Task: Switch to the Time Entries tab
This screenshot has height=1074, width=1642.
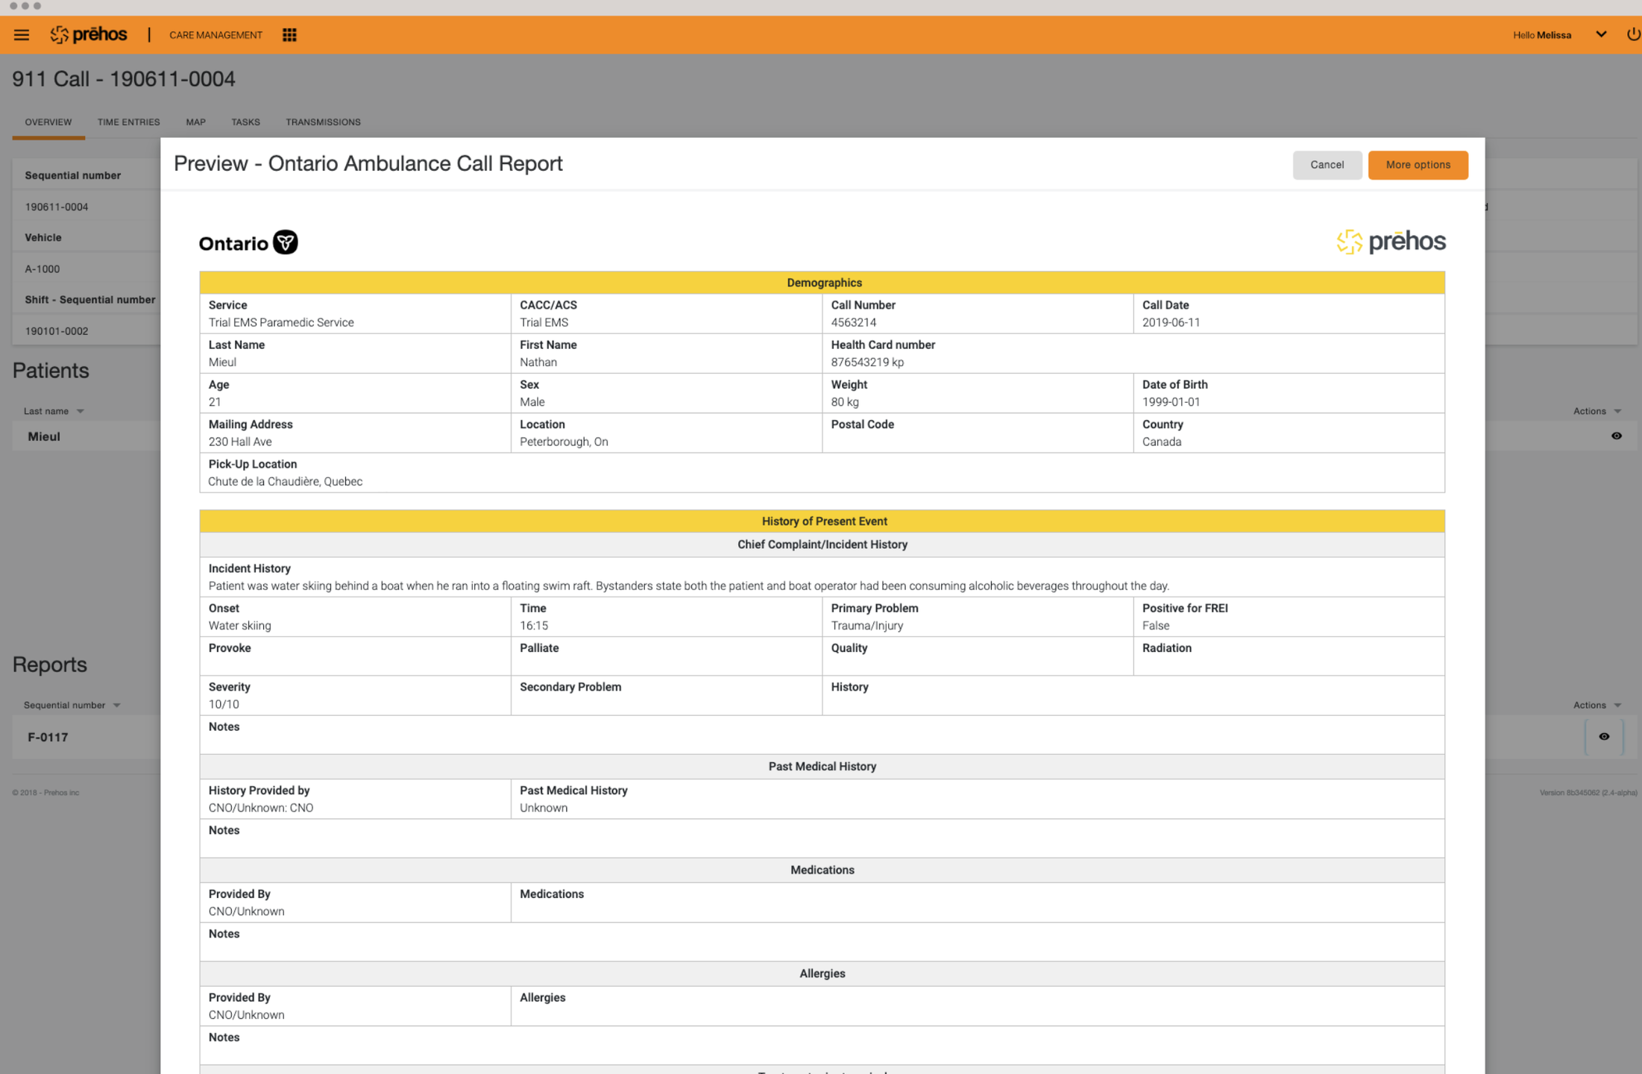Action: 128,122
